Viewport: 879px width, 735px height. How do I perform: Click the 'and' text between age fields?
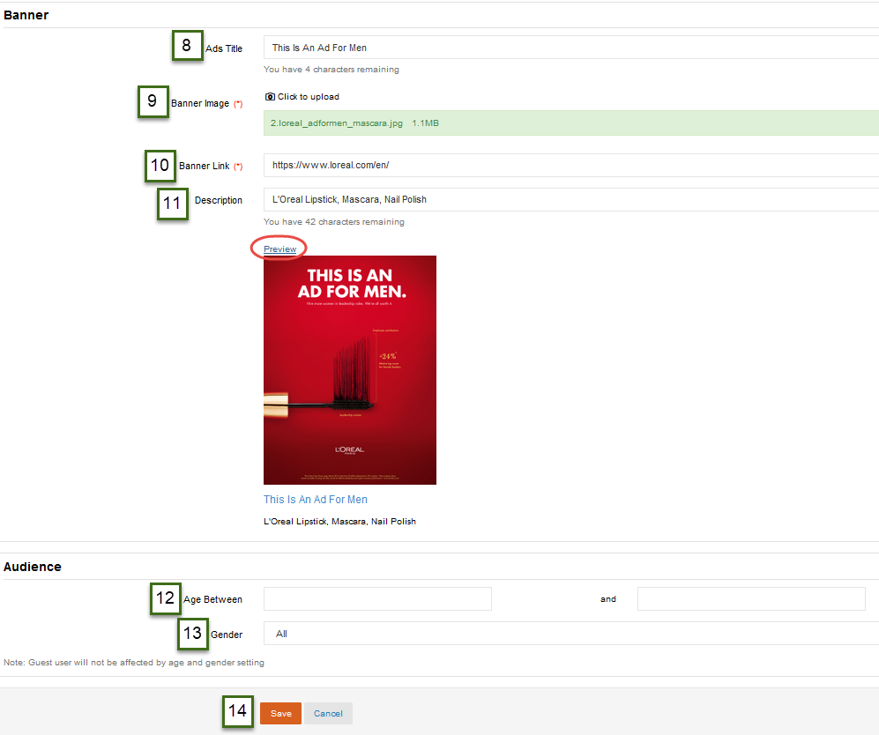tap(608, 599)
